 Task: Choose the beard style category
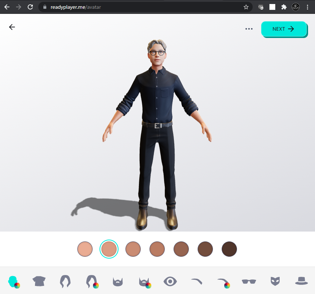coord(117,282)
